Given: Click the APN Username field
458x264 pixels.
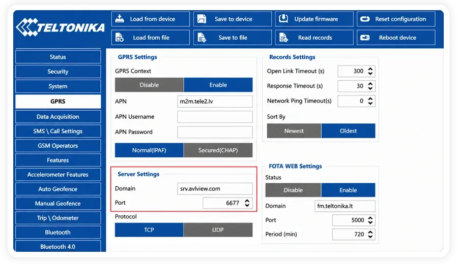Looking at the screenshot, I should 215,117.
